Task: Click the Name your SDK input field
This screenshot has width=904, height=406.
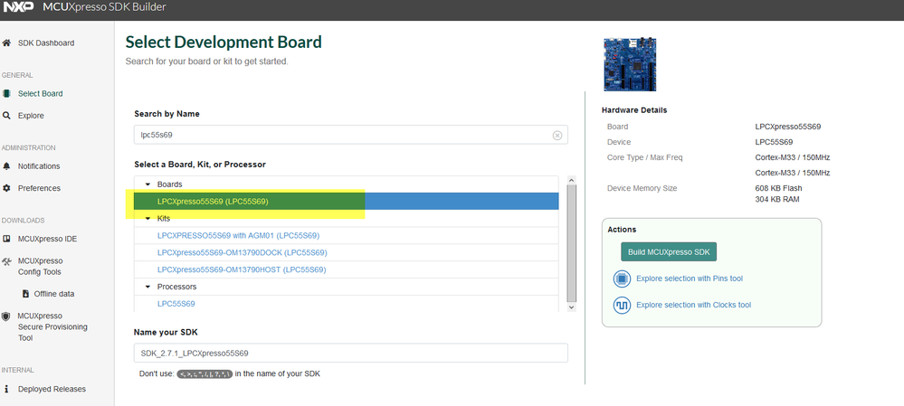Action: click(350, 353)
